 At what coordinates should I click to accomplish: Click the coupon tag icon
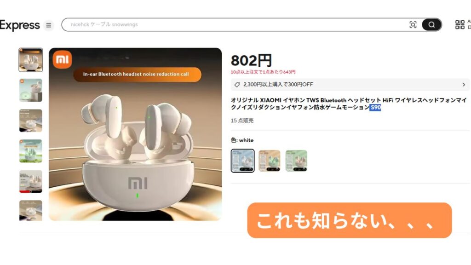pyautogui.click(x=237, y=85)
